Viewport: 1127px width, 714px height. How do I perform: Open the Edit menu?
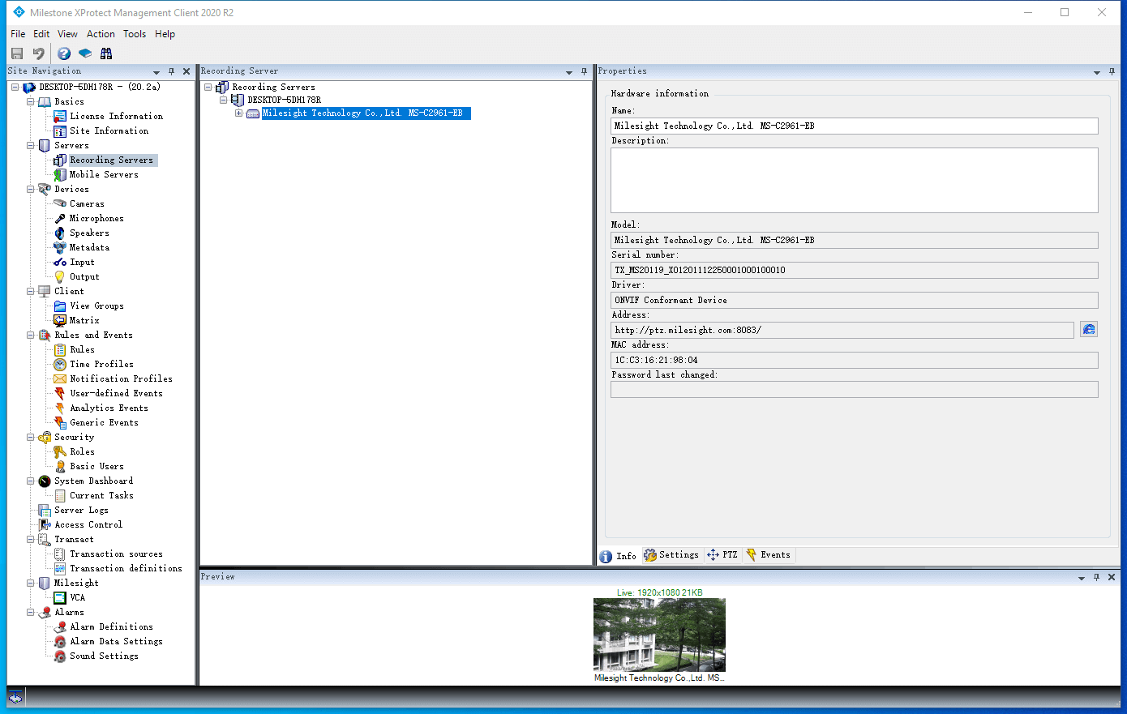coord(41,34)
